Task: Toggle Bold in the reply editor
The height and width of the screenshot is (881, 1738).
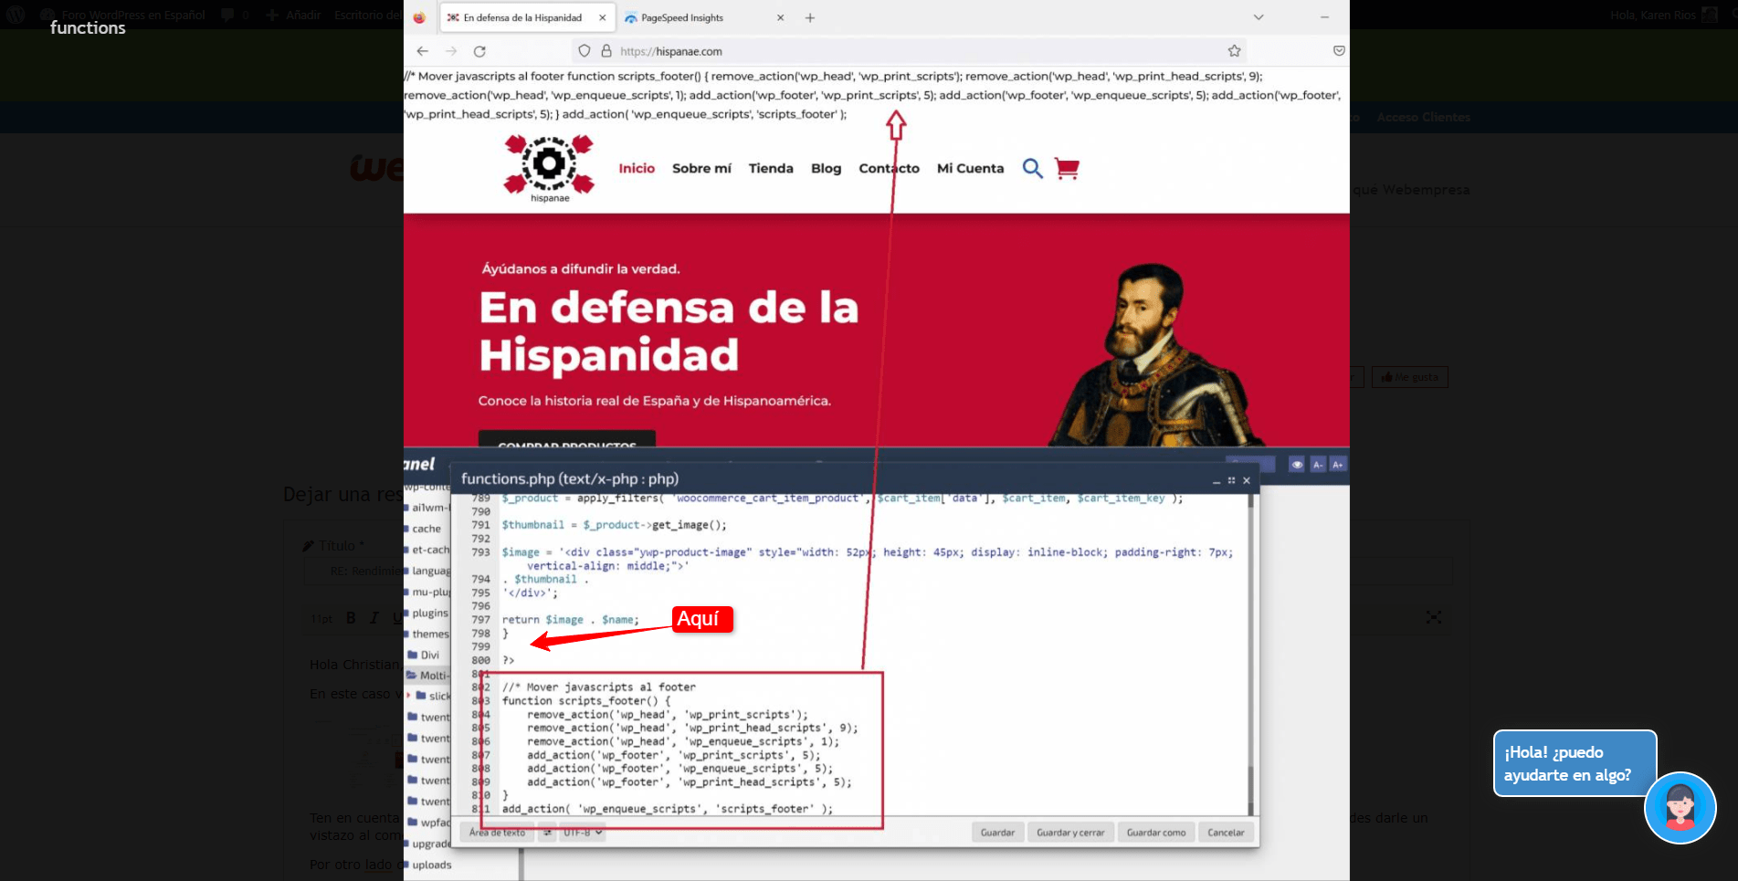Action: tap(351, 618)
